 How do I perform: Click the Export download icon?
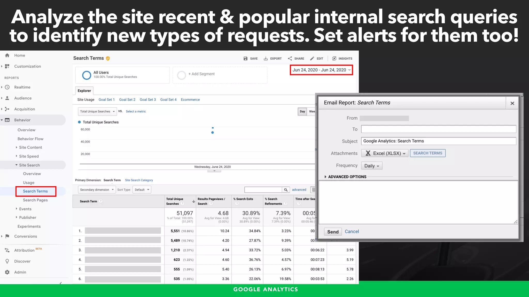click(266, 59)
